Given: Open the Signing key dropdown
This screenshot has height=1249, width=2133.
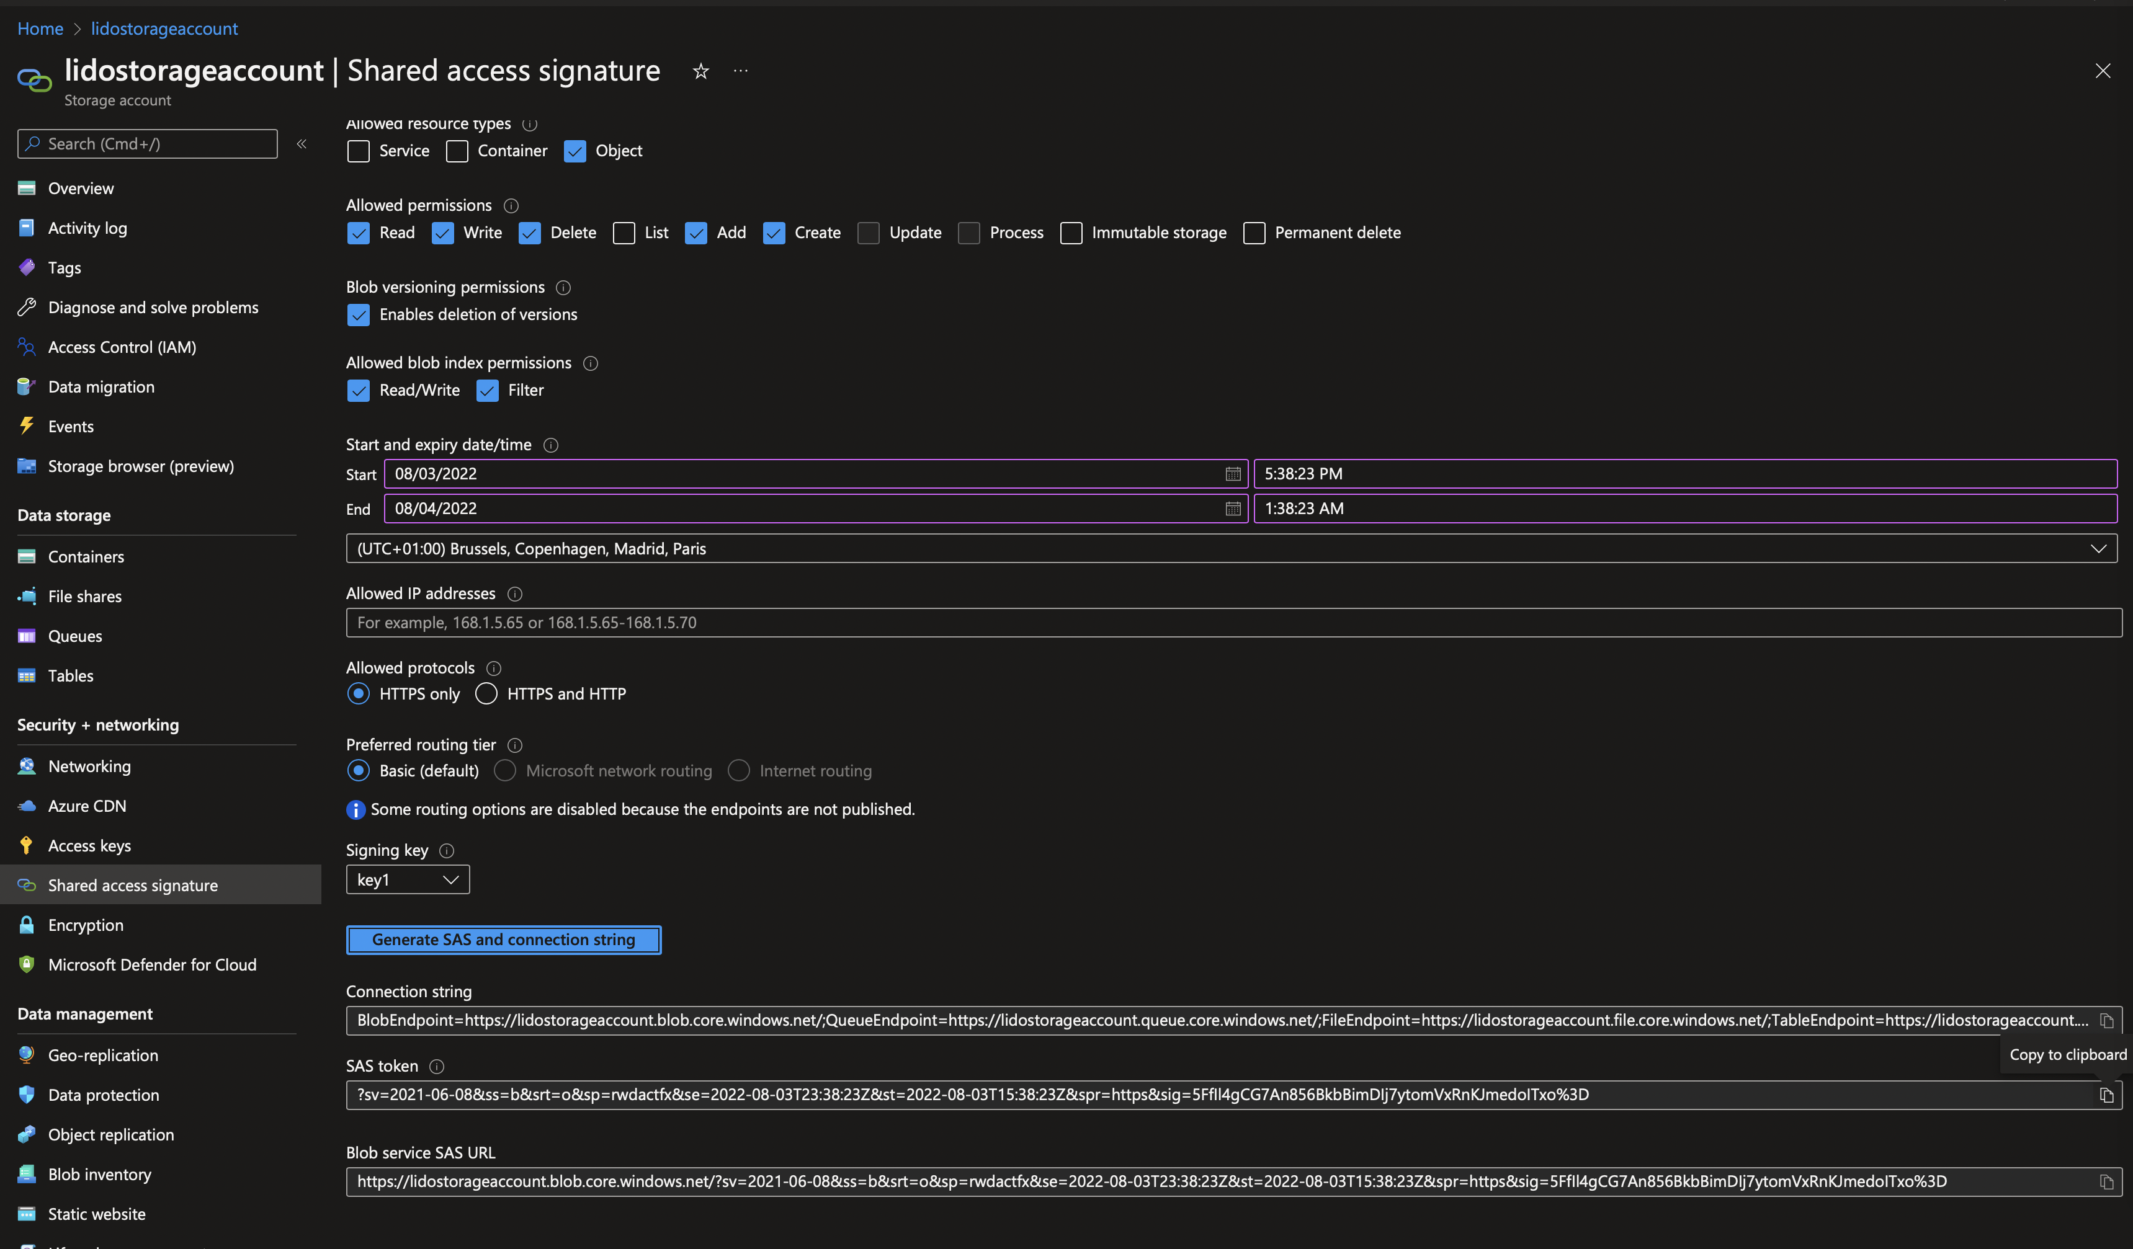Looking at the screenshot, I should (408, 880).
